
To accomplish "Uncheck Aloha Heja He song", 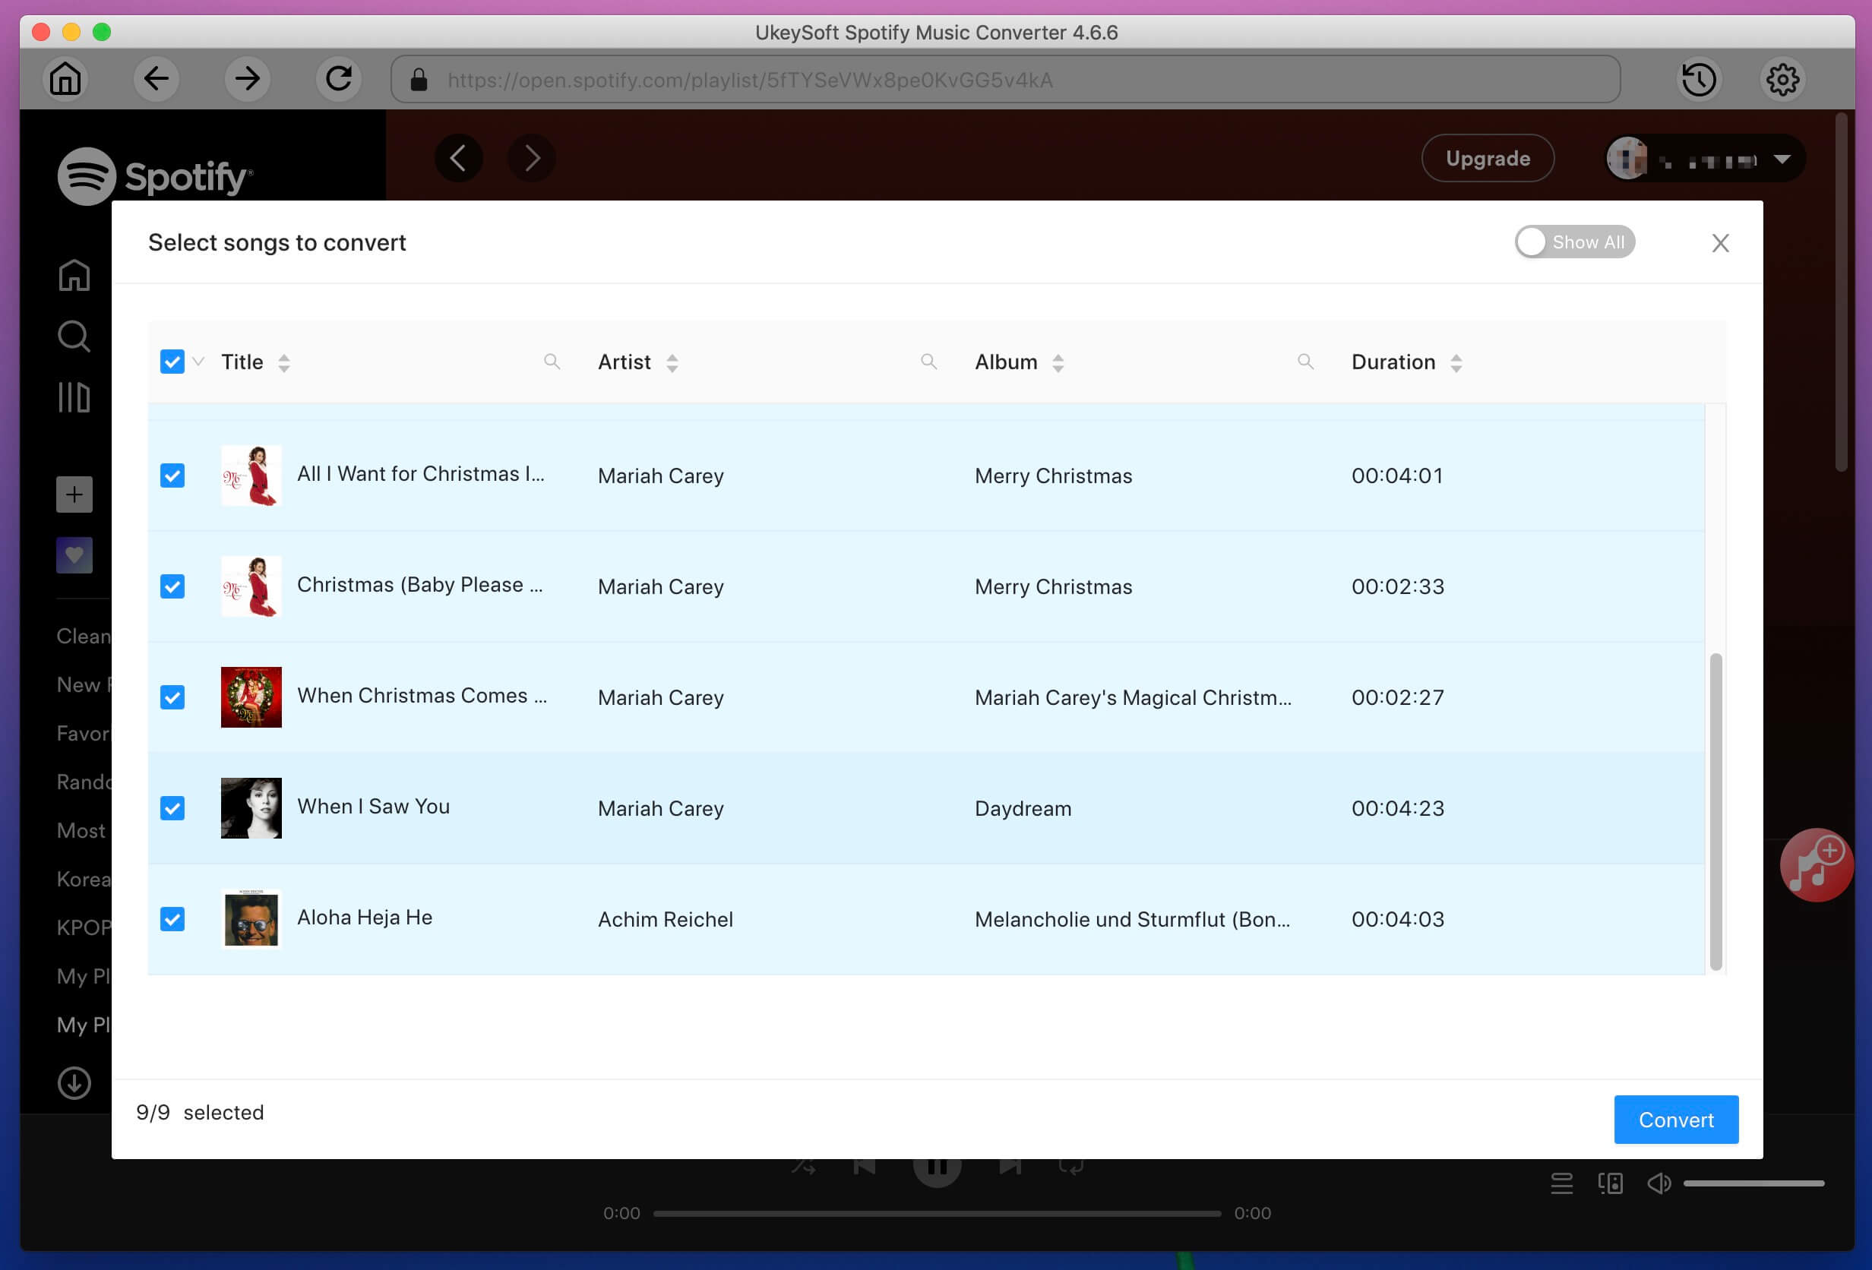I will click(x=172, y=919).
